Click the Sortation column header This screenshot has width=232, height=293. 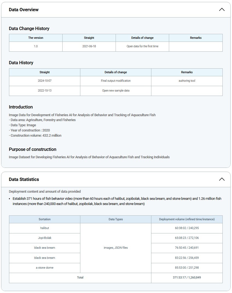click(x=45, y=219)
